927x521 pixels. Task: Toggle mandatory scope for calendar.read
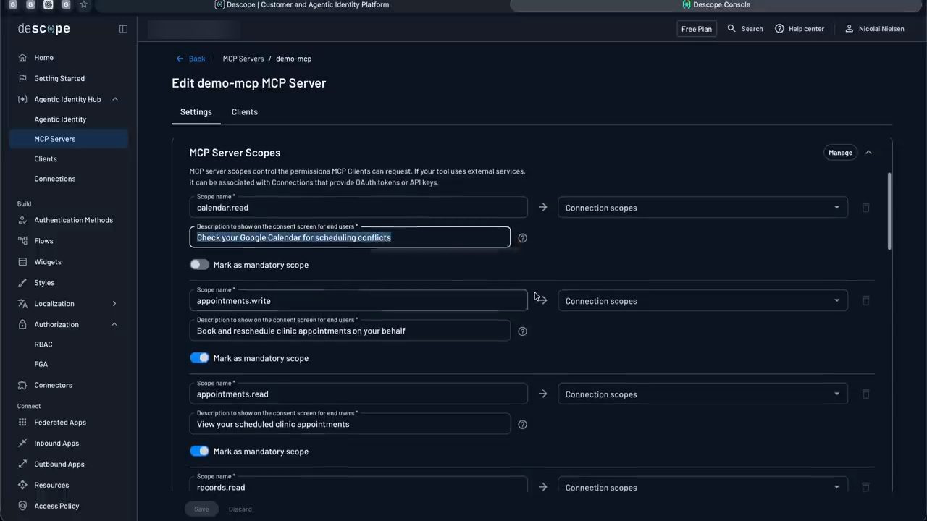(x=199, y=265)
